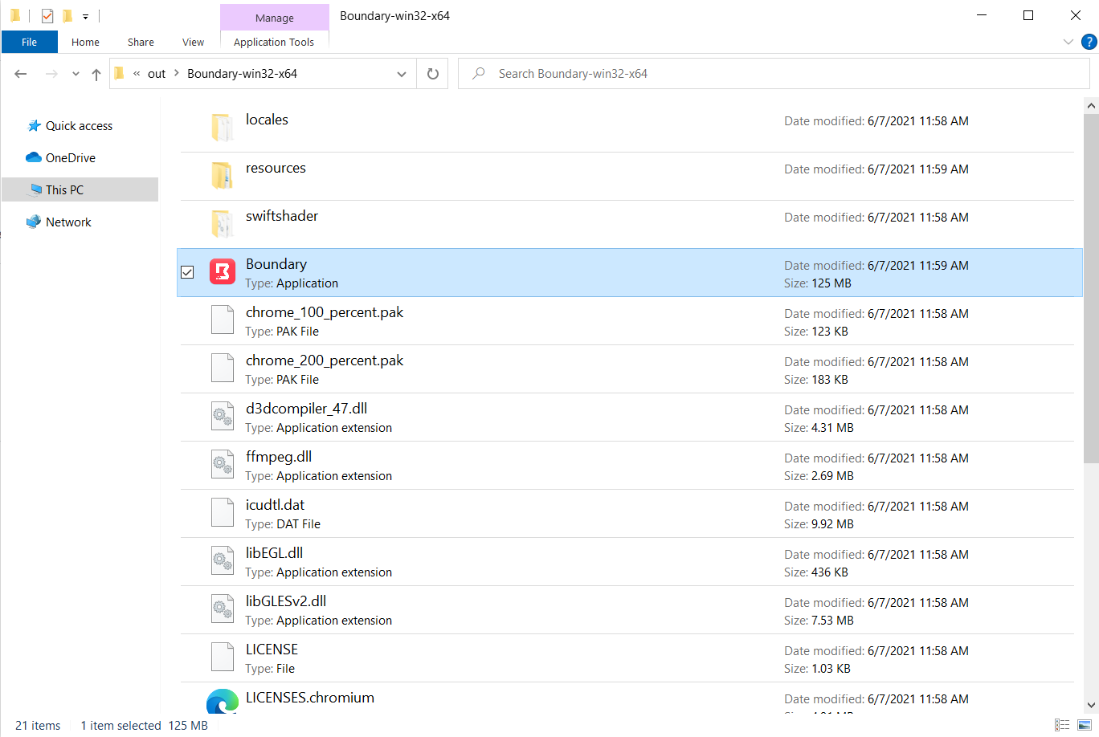Go back with the back arrow

coord(21,74)
